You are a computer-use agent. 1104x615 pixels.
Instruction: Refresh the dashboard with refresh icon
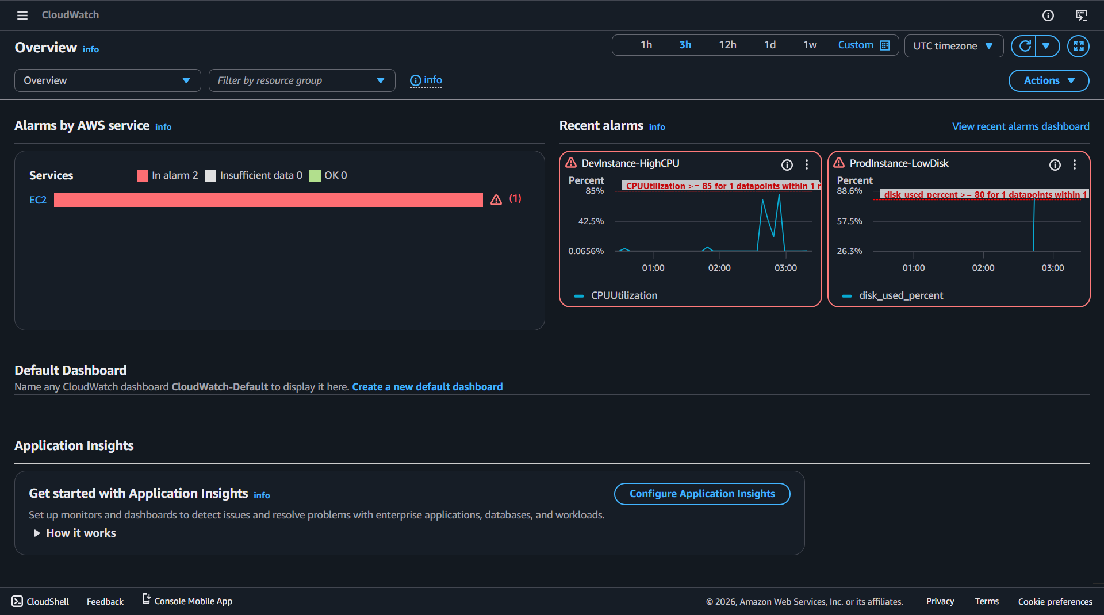tap(1024, 46)
